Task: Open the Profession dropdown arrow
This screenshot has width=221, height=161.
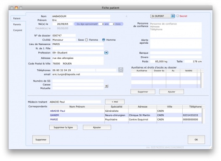Action: (x=106, y=53)
